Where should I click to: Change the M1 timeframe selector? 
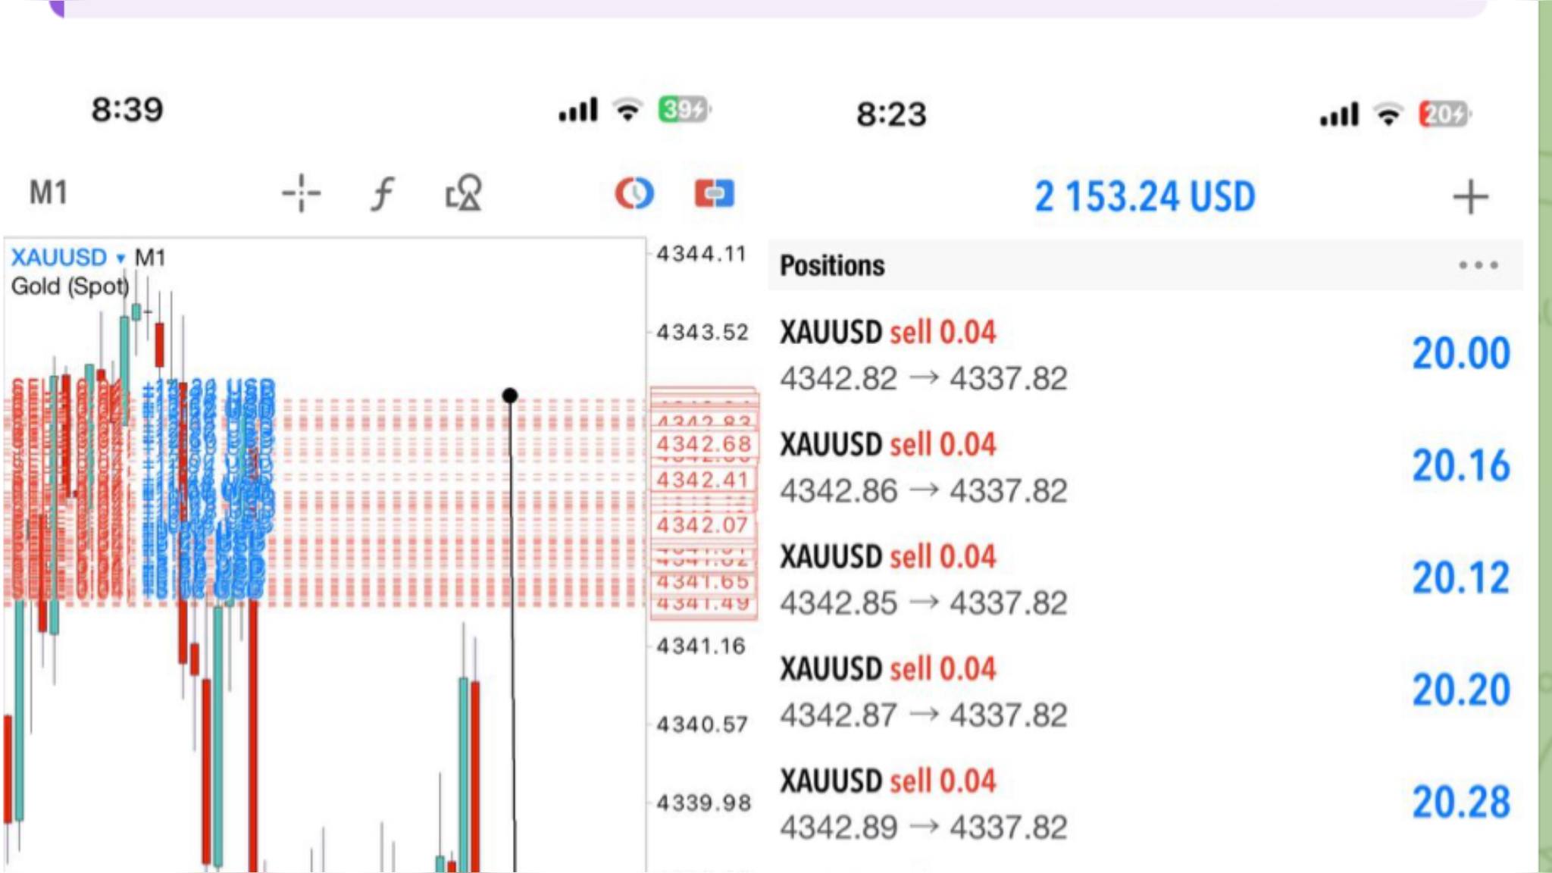pos(48,192)
